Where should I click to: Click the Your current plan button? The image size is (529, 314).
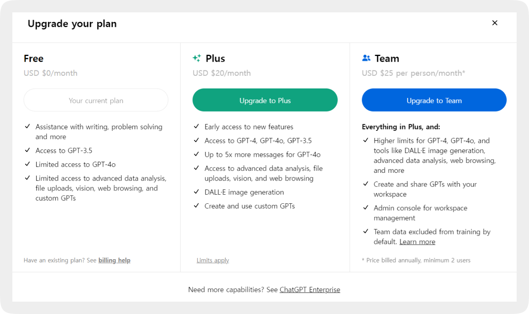(96, 100)
